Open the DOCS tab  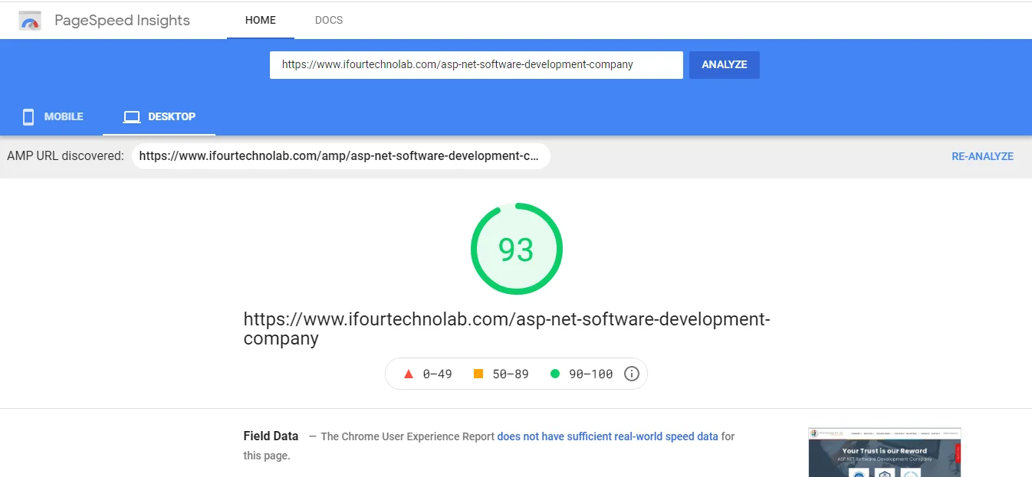click(x=329, y=20)
